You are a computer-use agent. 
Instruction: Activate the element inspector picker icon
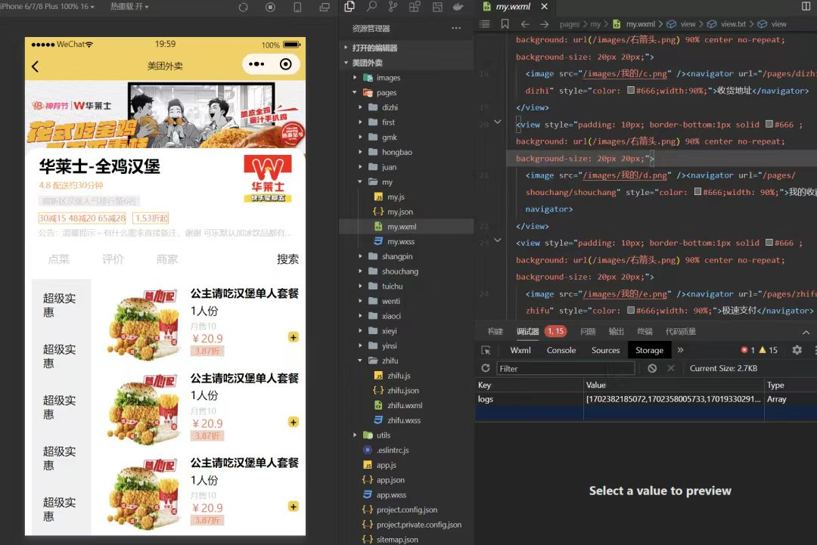click(486, 350)
